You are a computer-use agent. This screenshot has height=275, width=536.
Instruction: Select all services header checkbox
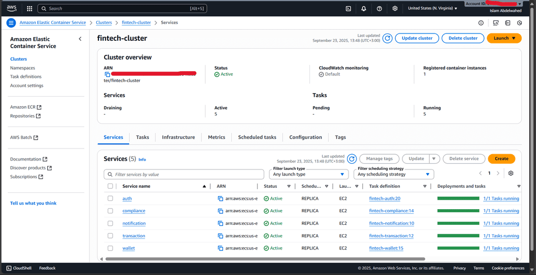[110, 186]
